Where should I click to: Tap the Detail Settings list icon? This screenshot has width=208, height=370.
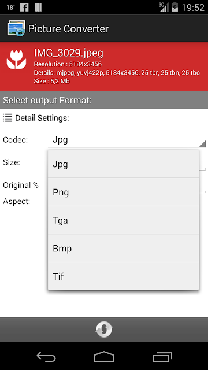tap(8, 117)
